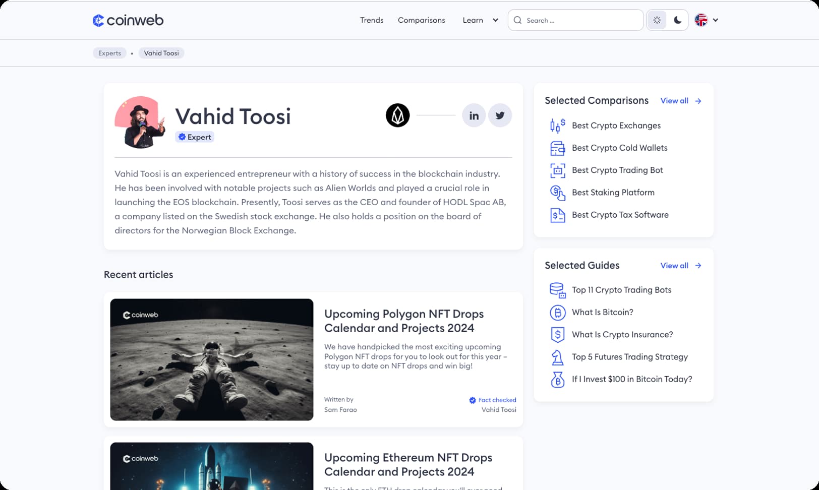
Task: Open What Is Crypto Insurance? guide
Action: [x=622, y=334]
